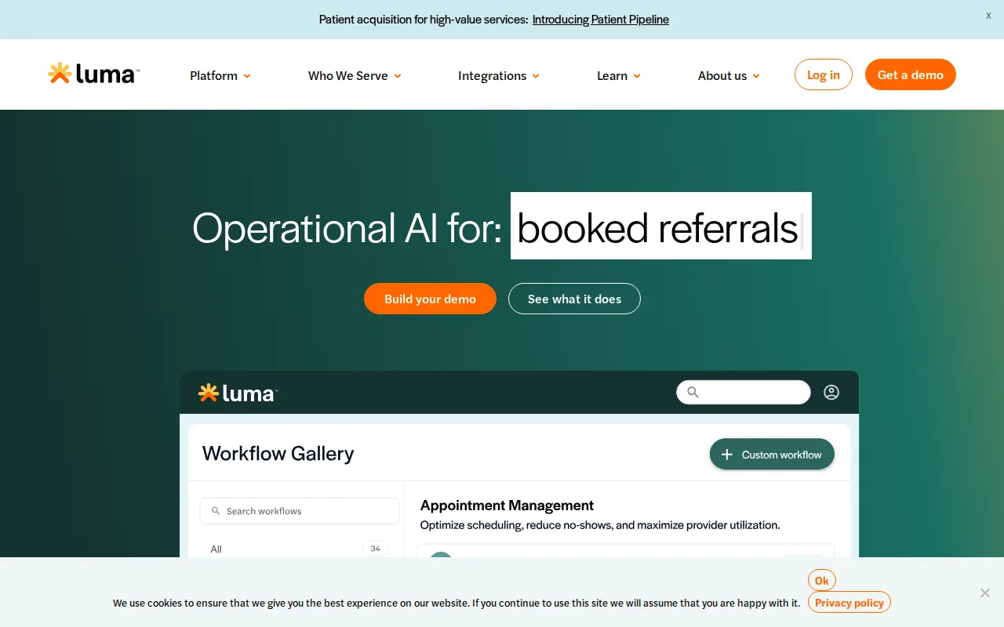Click Build your demo button
Screen dimensions: 1004x627
coord(430,299)
